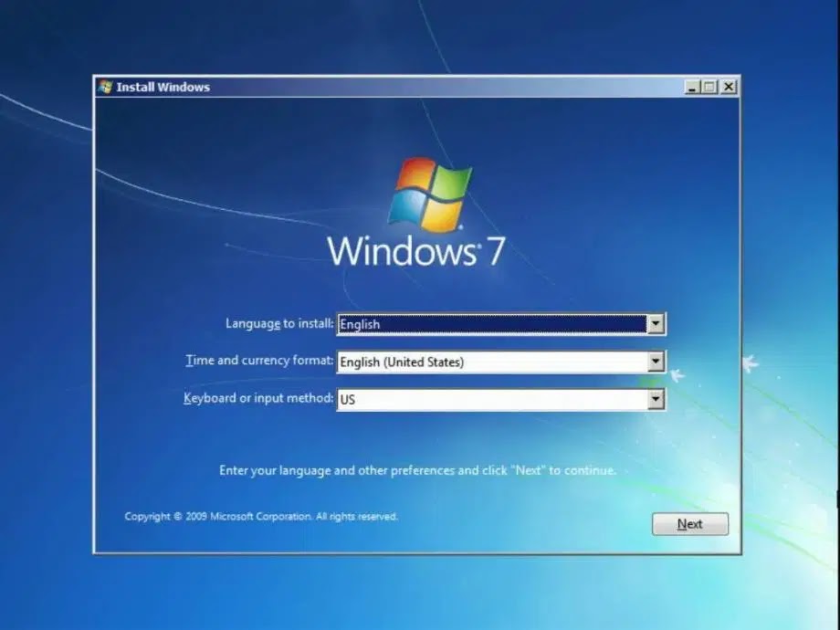This screenshot has width=840, height=630.
Task: Open the Language to install dropdown arrow
Action: pyautogui.click(x=656, y=324)
